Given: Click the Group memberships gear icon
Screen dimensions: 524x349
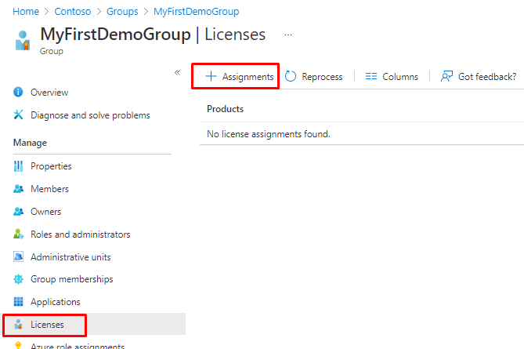Looking at the screenshot, I should click(19, 279).
